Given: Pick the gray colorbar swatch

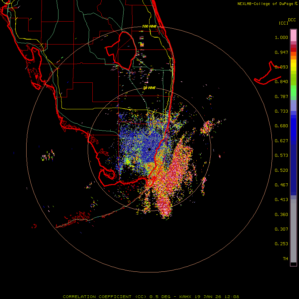Looking at the screenshot, I should pyautogui.click(x=293, y=231).
